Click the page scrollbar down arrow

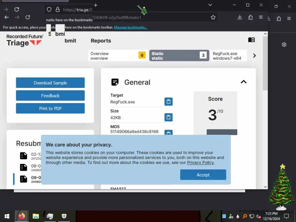tap(265, 187)
